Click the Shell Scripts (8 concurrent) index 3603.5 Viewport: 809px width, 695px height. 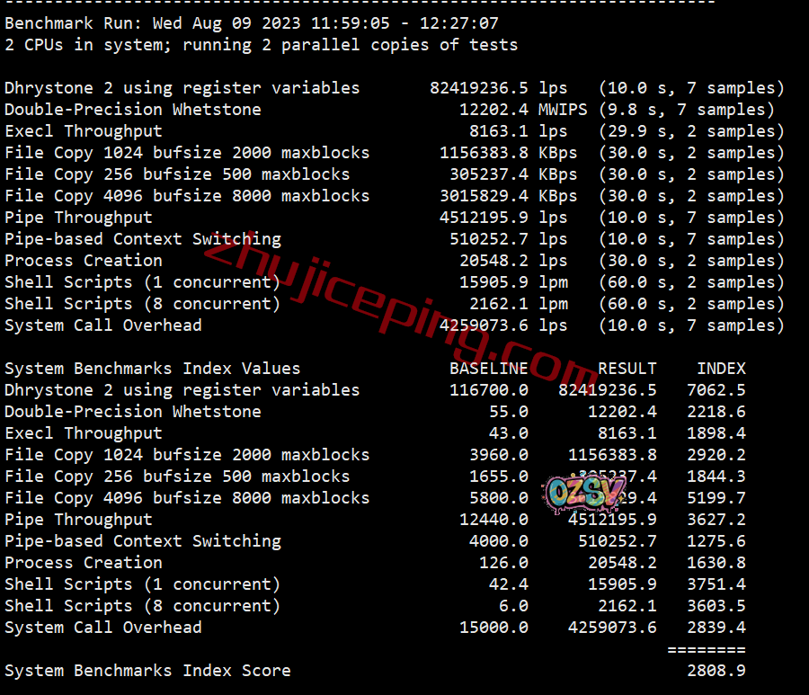[716, 606]
